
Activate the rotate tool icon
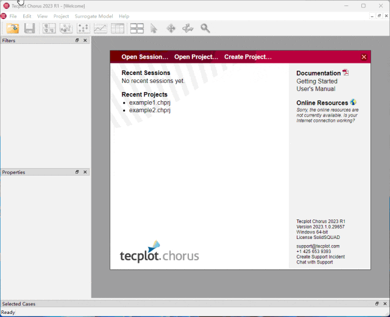pyautogui.click(x=188, y=29)
